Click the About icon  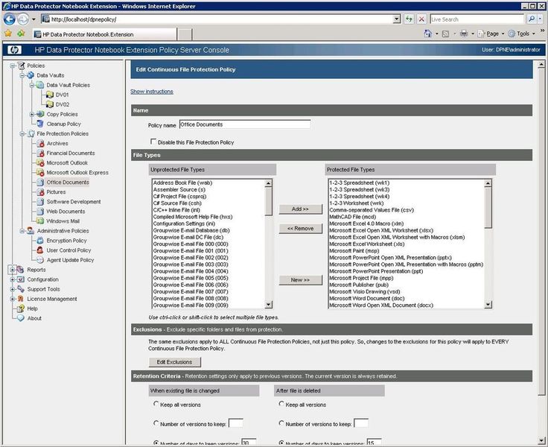click(21, 318)
